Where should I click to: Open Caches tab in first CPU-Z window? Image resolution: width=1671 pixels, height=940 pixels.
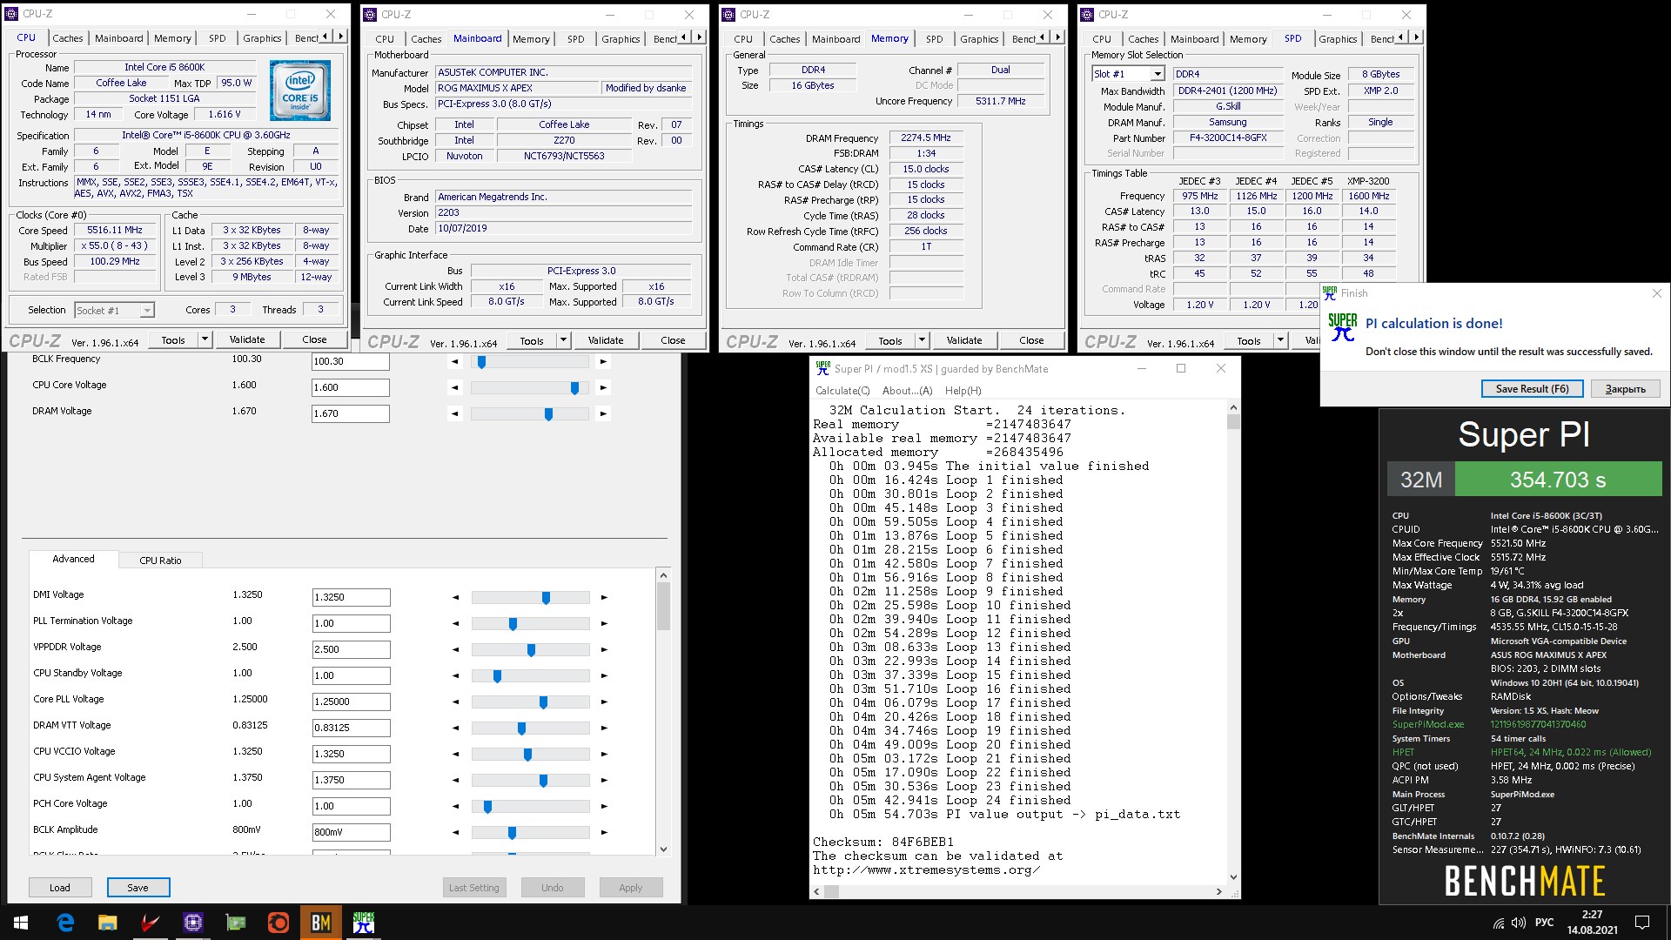pyautogui.click(x=67, y=38)
